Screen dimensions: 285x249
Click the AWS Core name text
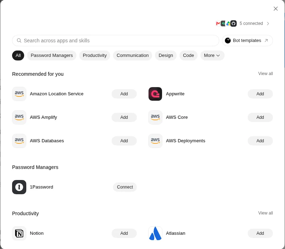point(177,117)
